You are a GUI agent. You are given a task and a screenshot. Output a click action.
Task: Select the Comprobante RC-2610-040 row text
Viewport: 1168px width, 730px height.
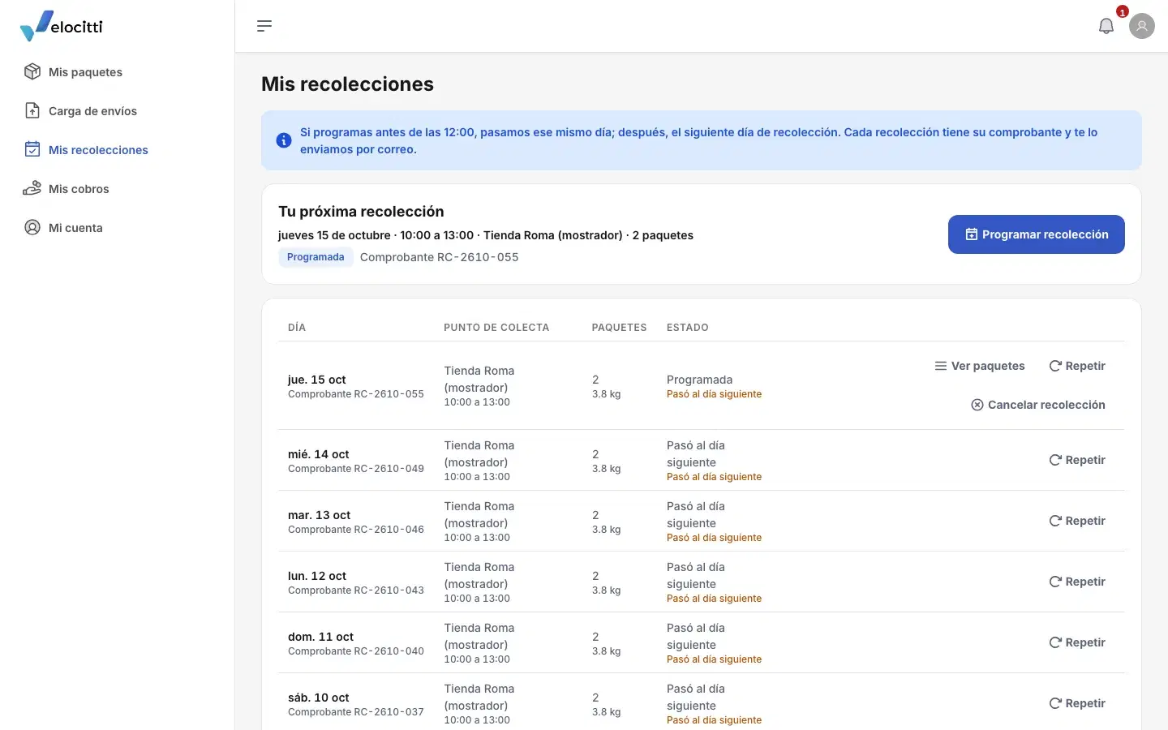pyautogui.click(x=356, y=651)
